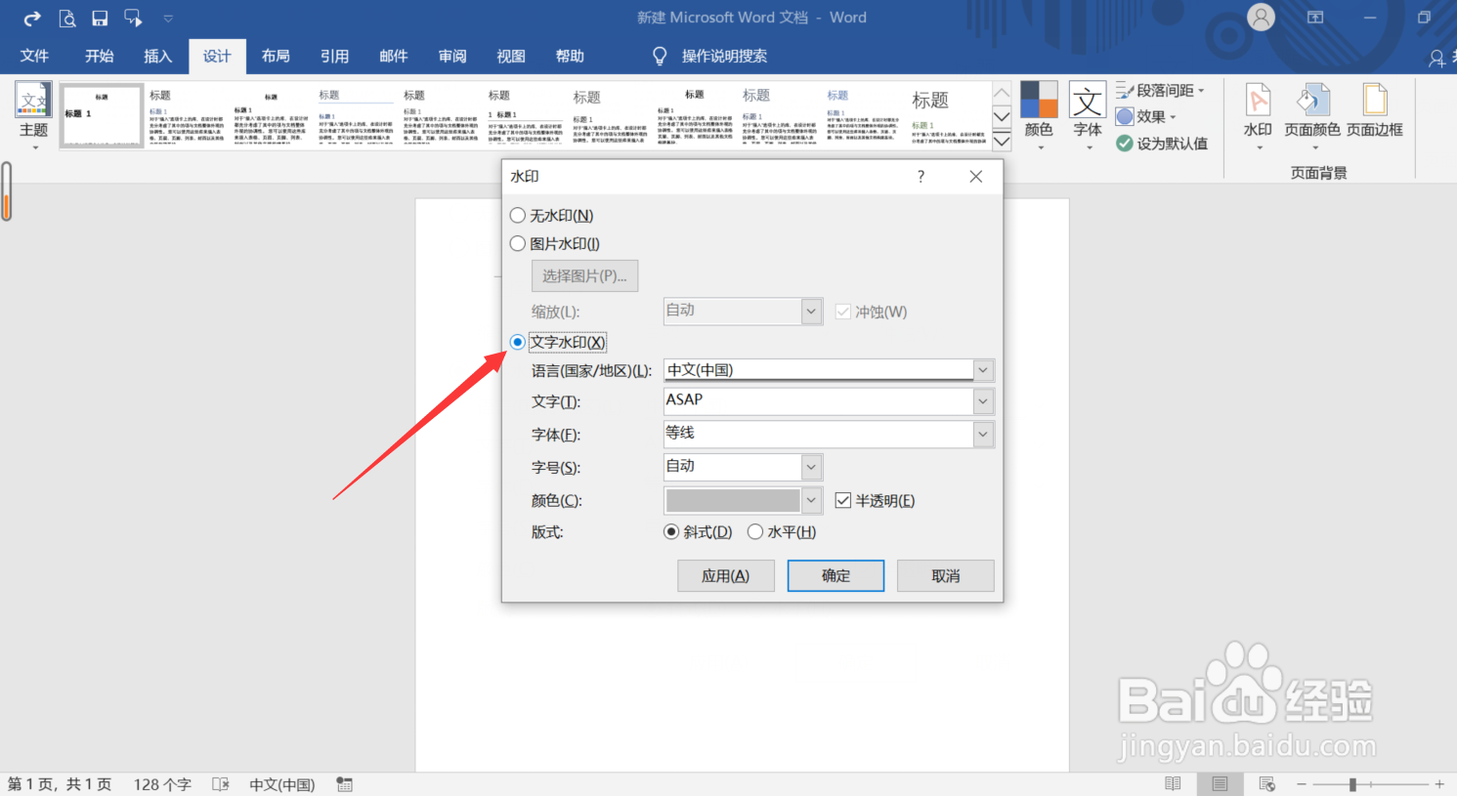Open the 帮助 help tab

570,57
